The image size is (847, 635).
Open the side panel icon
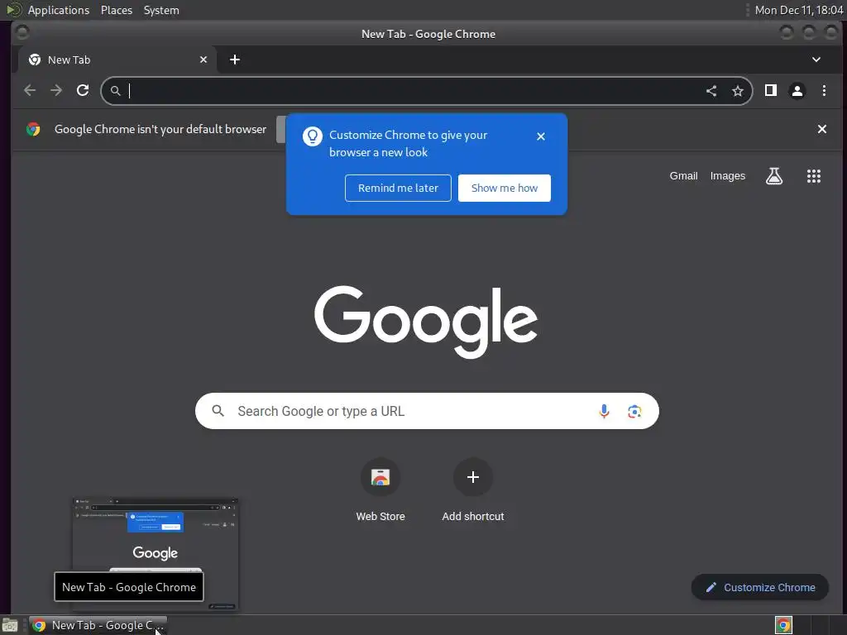771,90
